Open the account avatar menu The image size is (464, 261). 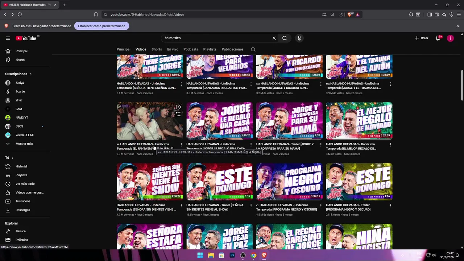point(450,38)
